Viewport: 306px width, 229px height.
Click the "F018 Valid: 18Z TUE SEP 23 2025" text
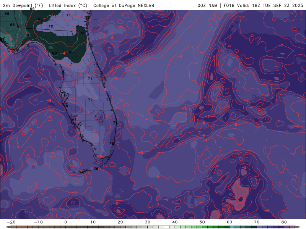(x=263, y=6)
